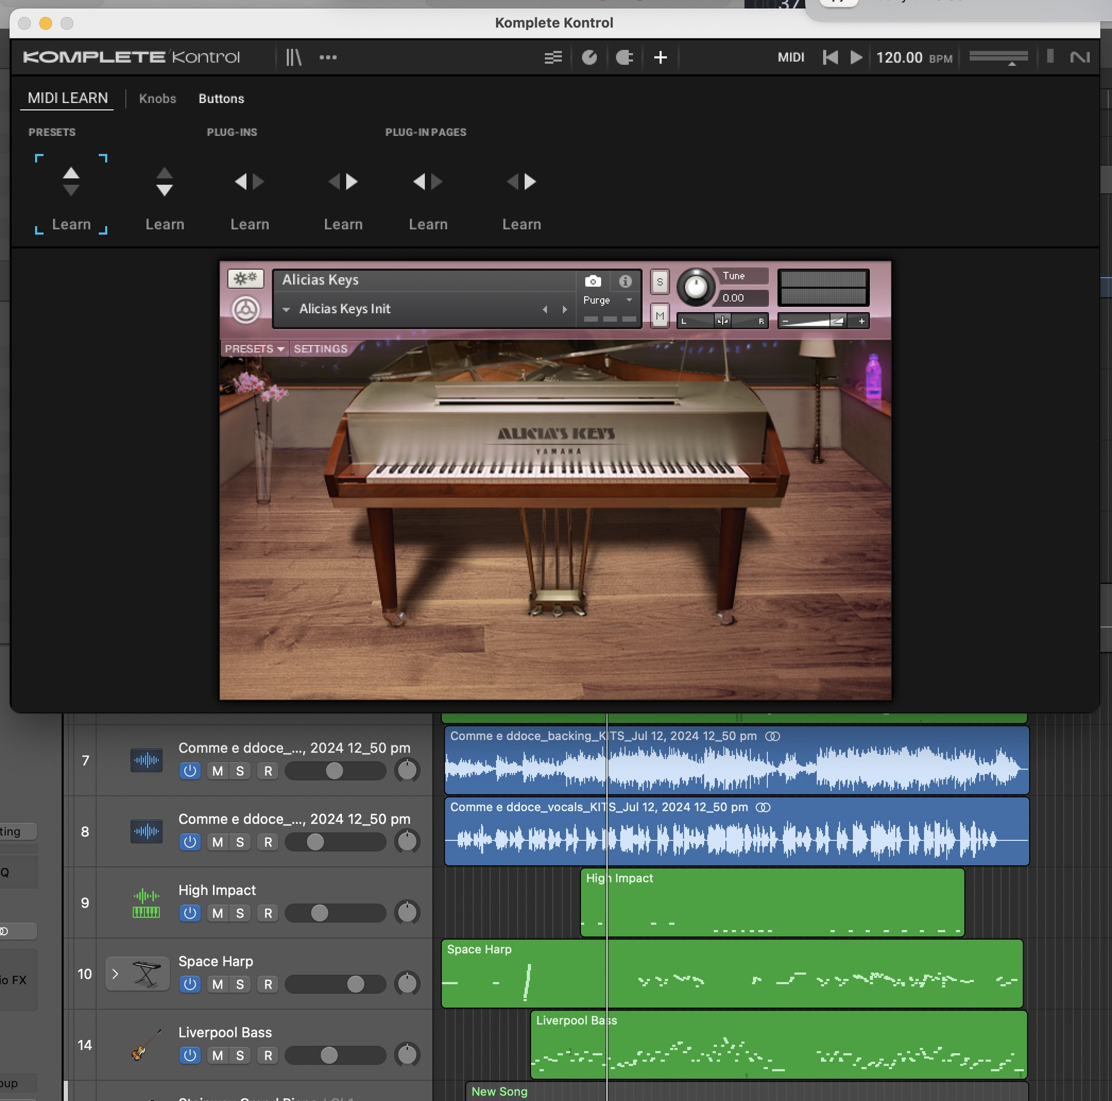Toggle power on the High Impact track

coord(190,913)
